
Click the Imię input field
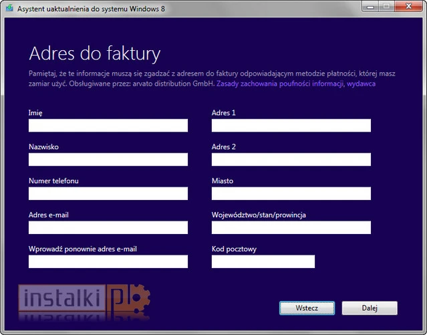108,126
